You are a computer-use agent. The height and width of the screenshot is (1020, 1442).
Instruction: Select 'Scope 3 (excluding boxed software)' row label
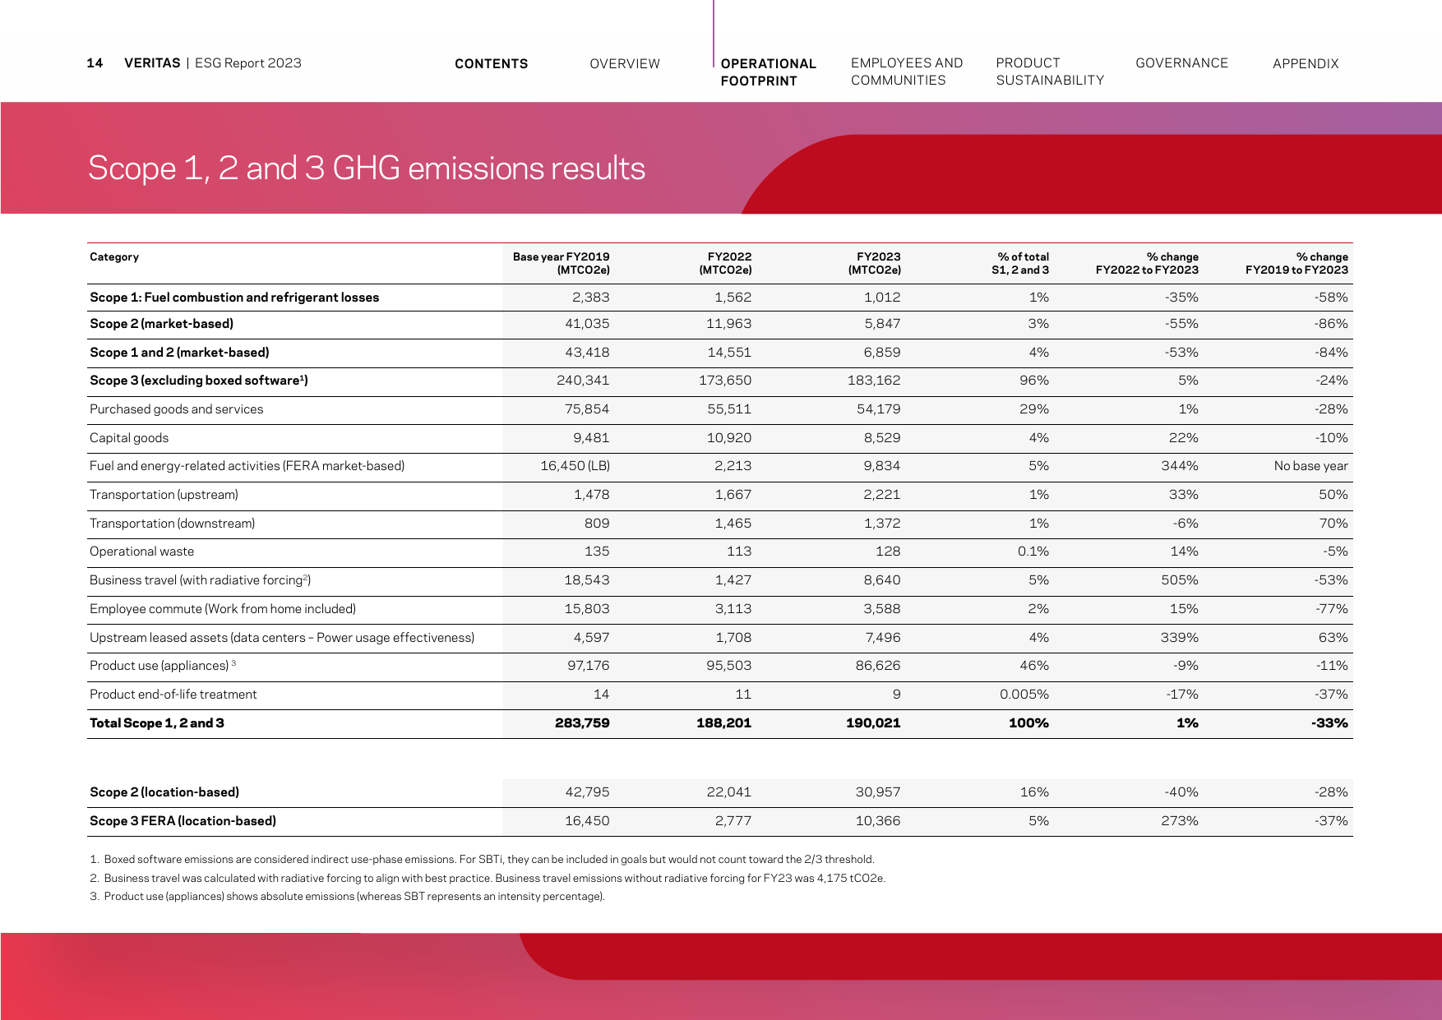[x=199, y=381]
